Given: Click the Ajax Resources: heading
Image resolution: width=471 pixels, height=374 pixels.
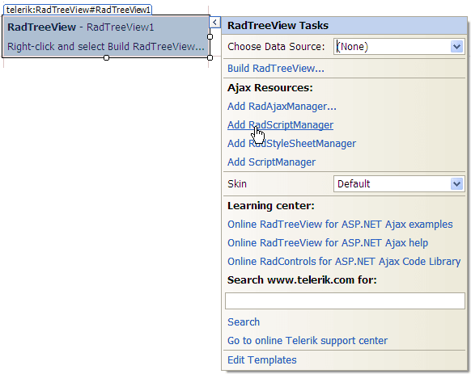Looking at the screenshot, I should point(270,88).
